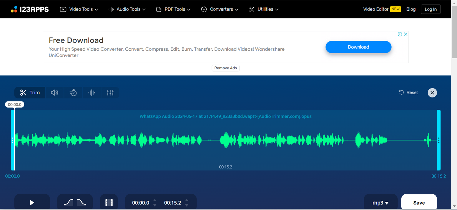This screenshot has height=210, width=457.
Task: Toggle the fade out effect
Action: point(82,202)
